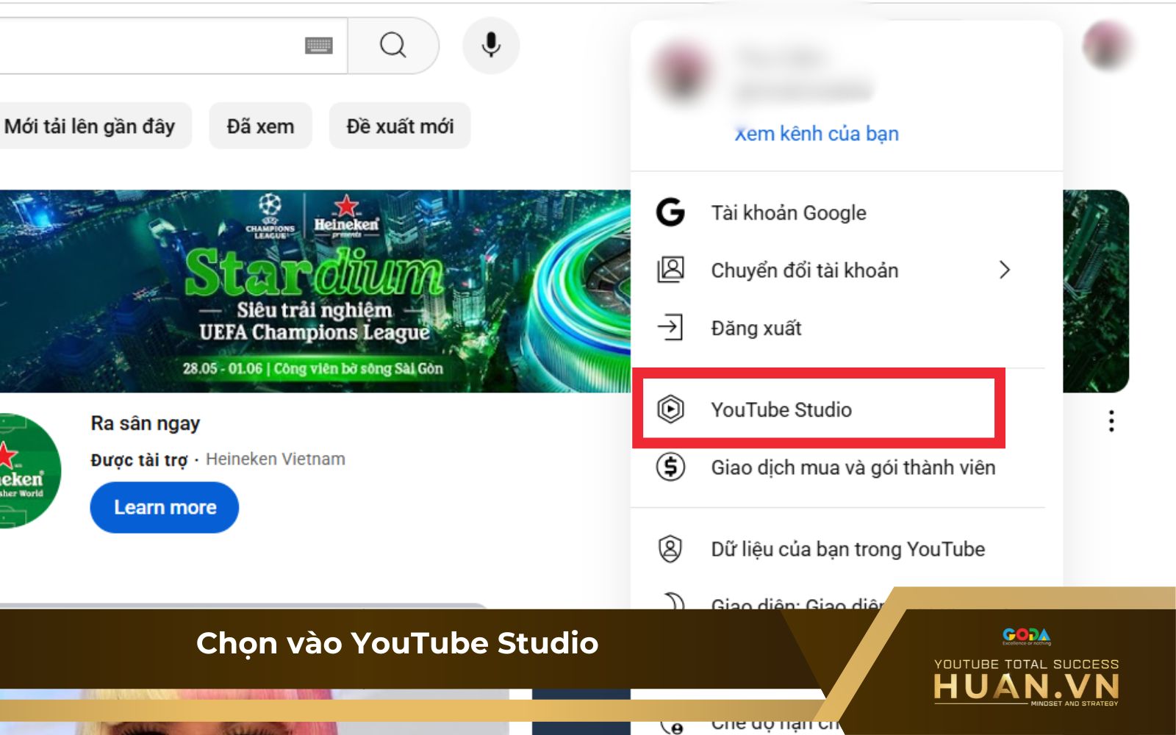Viewport: 1176px width, 735px height.
Task: Click the Google G icon
Action: pyautogui.click(x=670, y=212)
